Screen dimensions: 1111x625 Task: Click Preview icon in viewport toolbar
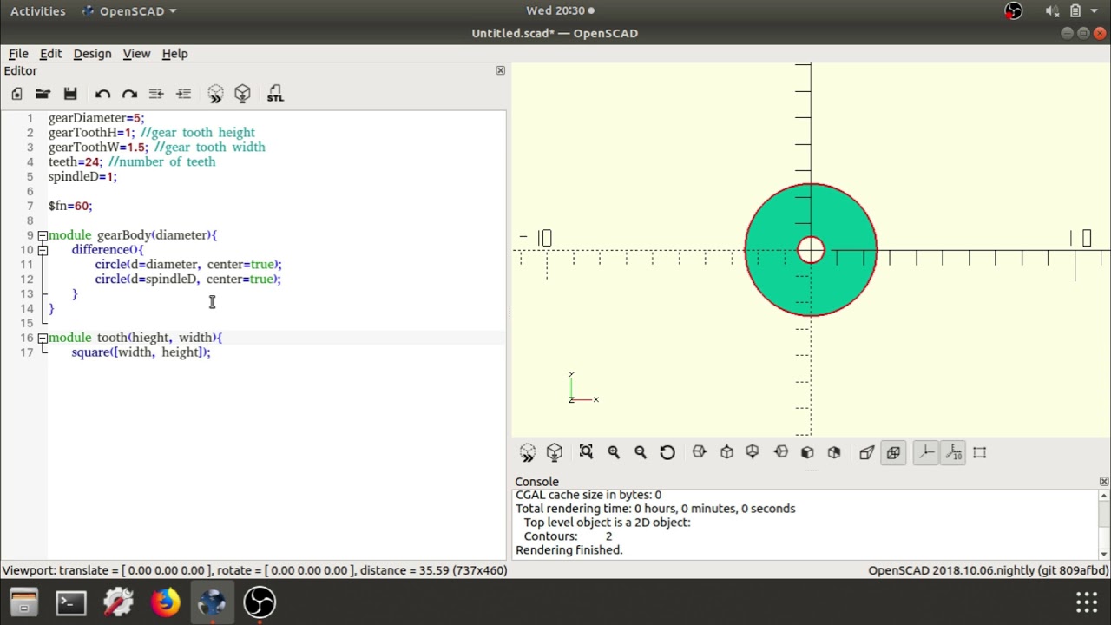[528, 452]
